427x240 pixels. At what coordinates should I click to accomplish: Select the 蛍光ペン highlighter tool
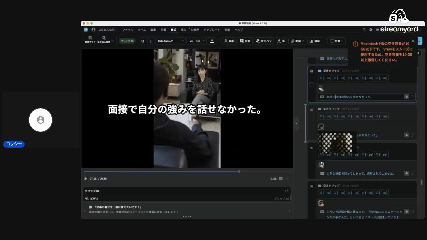(264, 41)
